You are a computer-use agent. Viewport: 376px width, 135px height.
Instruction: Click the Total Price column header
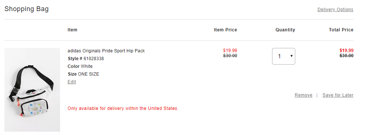pos(341,30)
